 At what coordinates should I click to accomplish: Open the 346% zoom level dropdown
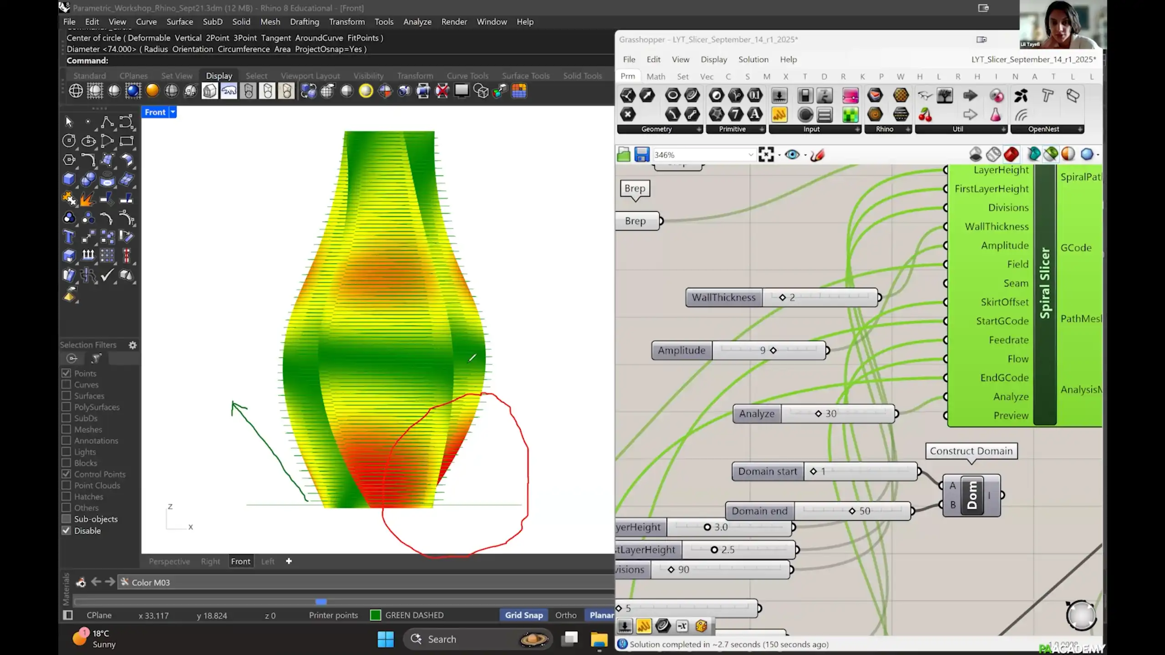point(750,155)
